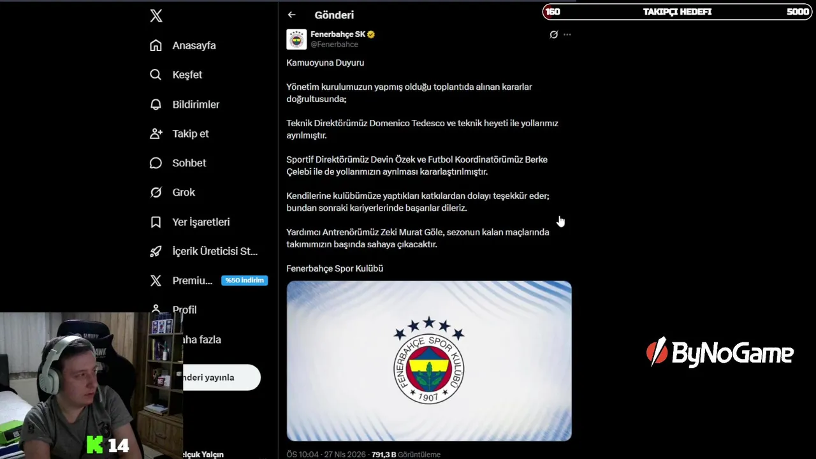Click the @Fenerbahce handle

pos(334,45)
